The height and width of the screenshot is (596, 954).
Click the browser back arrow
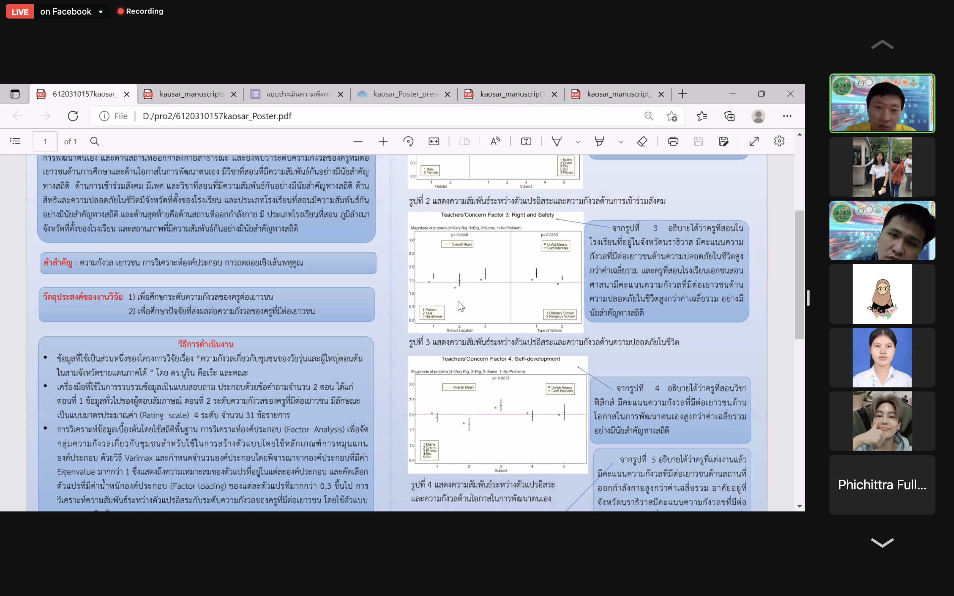point(18,116)
